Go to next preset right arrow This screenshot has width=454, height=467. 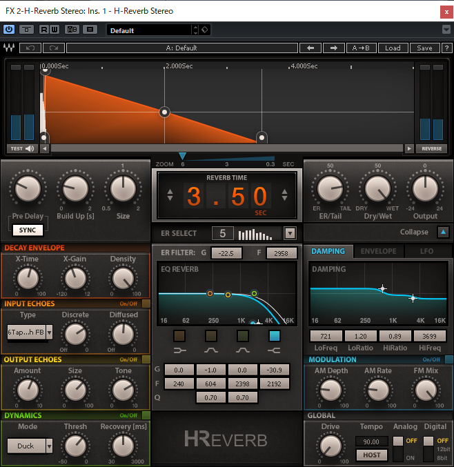[334, 48]
